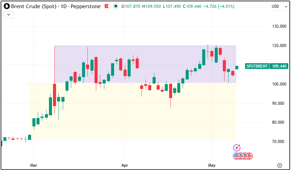Click the second US flag event icon

(x=241, y=156)
